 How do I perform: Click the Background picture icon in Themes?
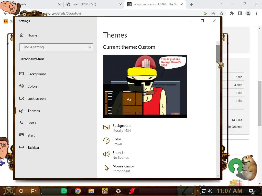(x=106, y=127)
